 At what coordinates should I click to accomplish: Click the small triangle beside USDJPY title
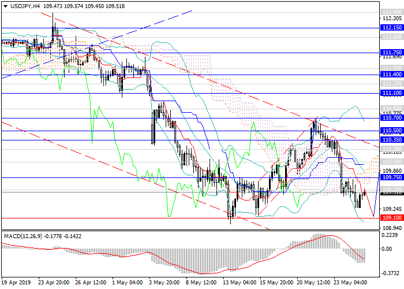click(x=3, y=5)
